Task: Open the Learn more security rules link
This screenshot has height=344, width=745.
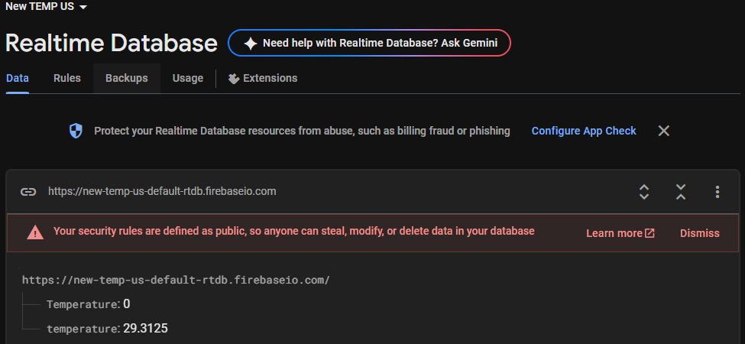Action: 620,233
